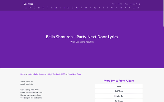The image size is (164, 102).
Task: Browse artists starting with letter C
Action: click(34, 8)
